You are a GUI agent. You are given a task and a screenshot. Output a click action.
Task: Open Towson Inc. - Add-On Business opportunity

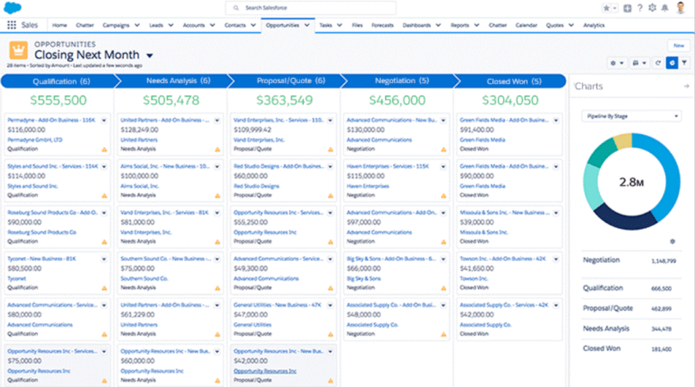pyautogui.click(x=503, y=259)
